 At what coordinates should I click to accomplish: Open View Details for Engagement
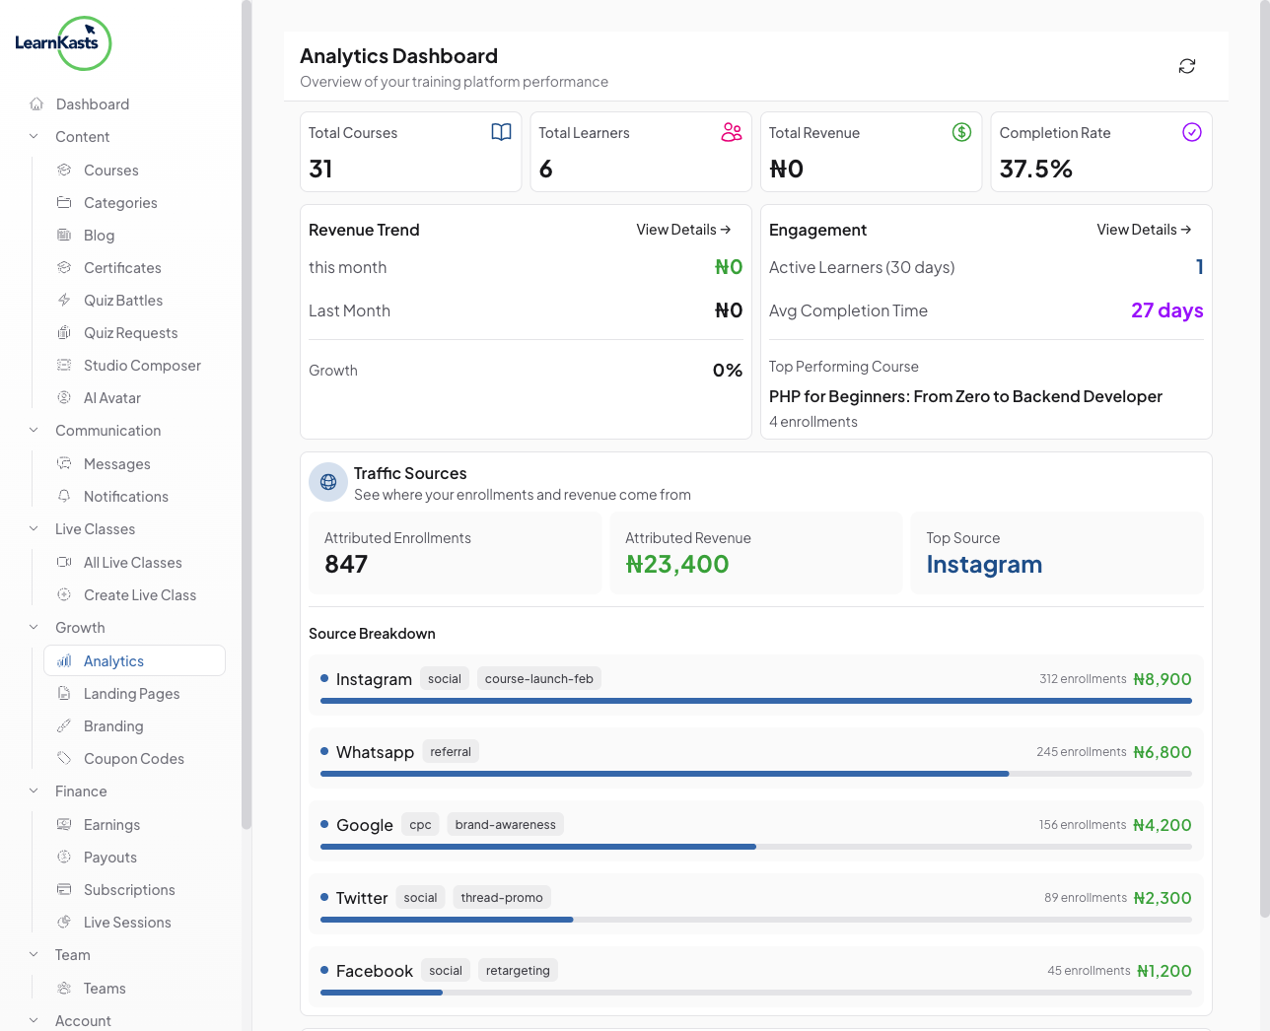point(1144,229)
